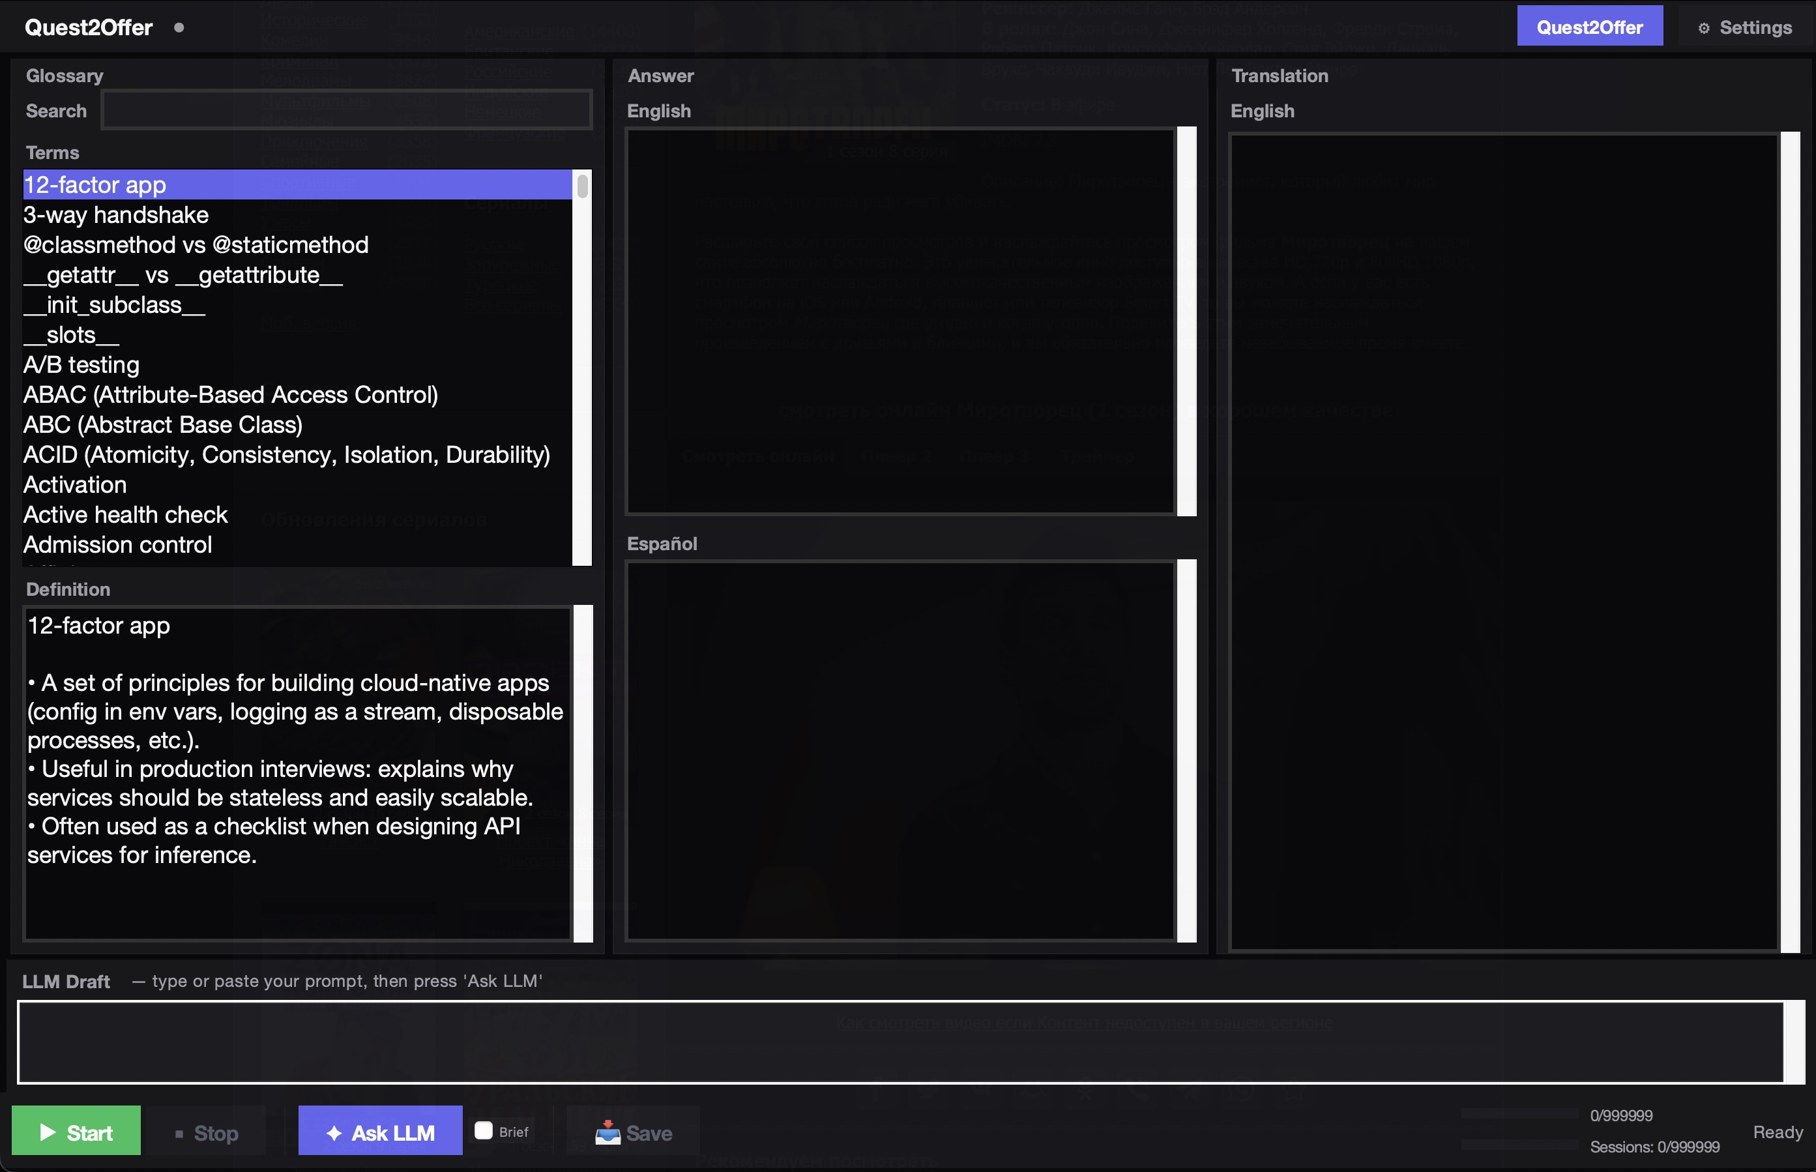Click the English answer panel scrollbar
Image resolution: width=1816 pixels, height=1172 pixels.
pos(1188,319)
